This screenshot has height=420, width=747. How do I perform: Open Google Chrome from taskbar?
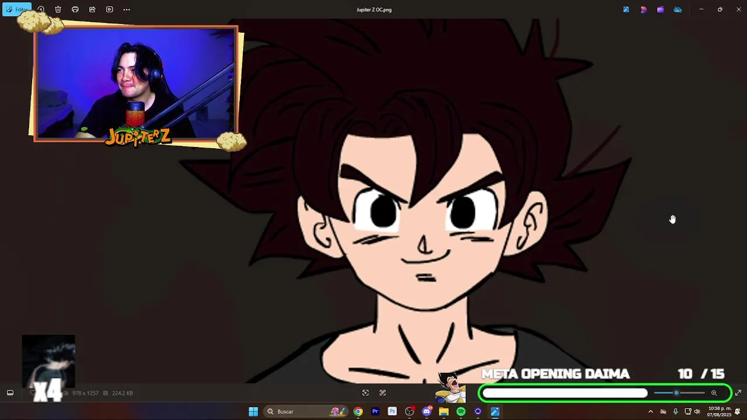358,412
